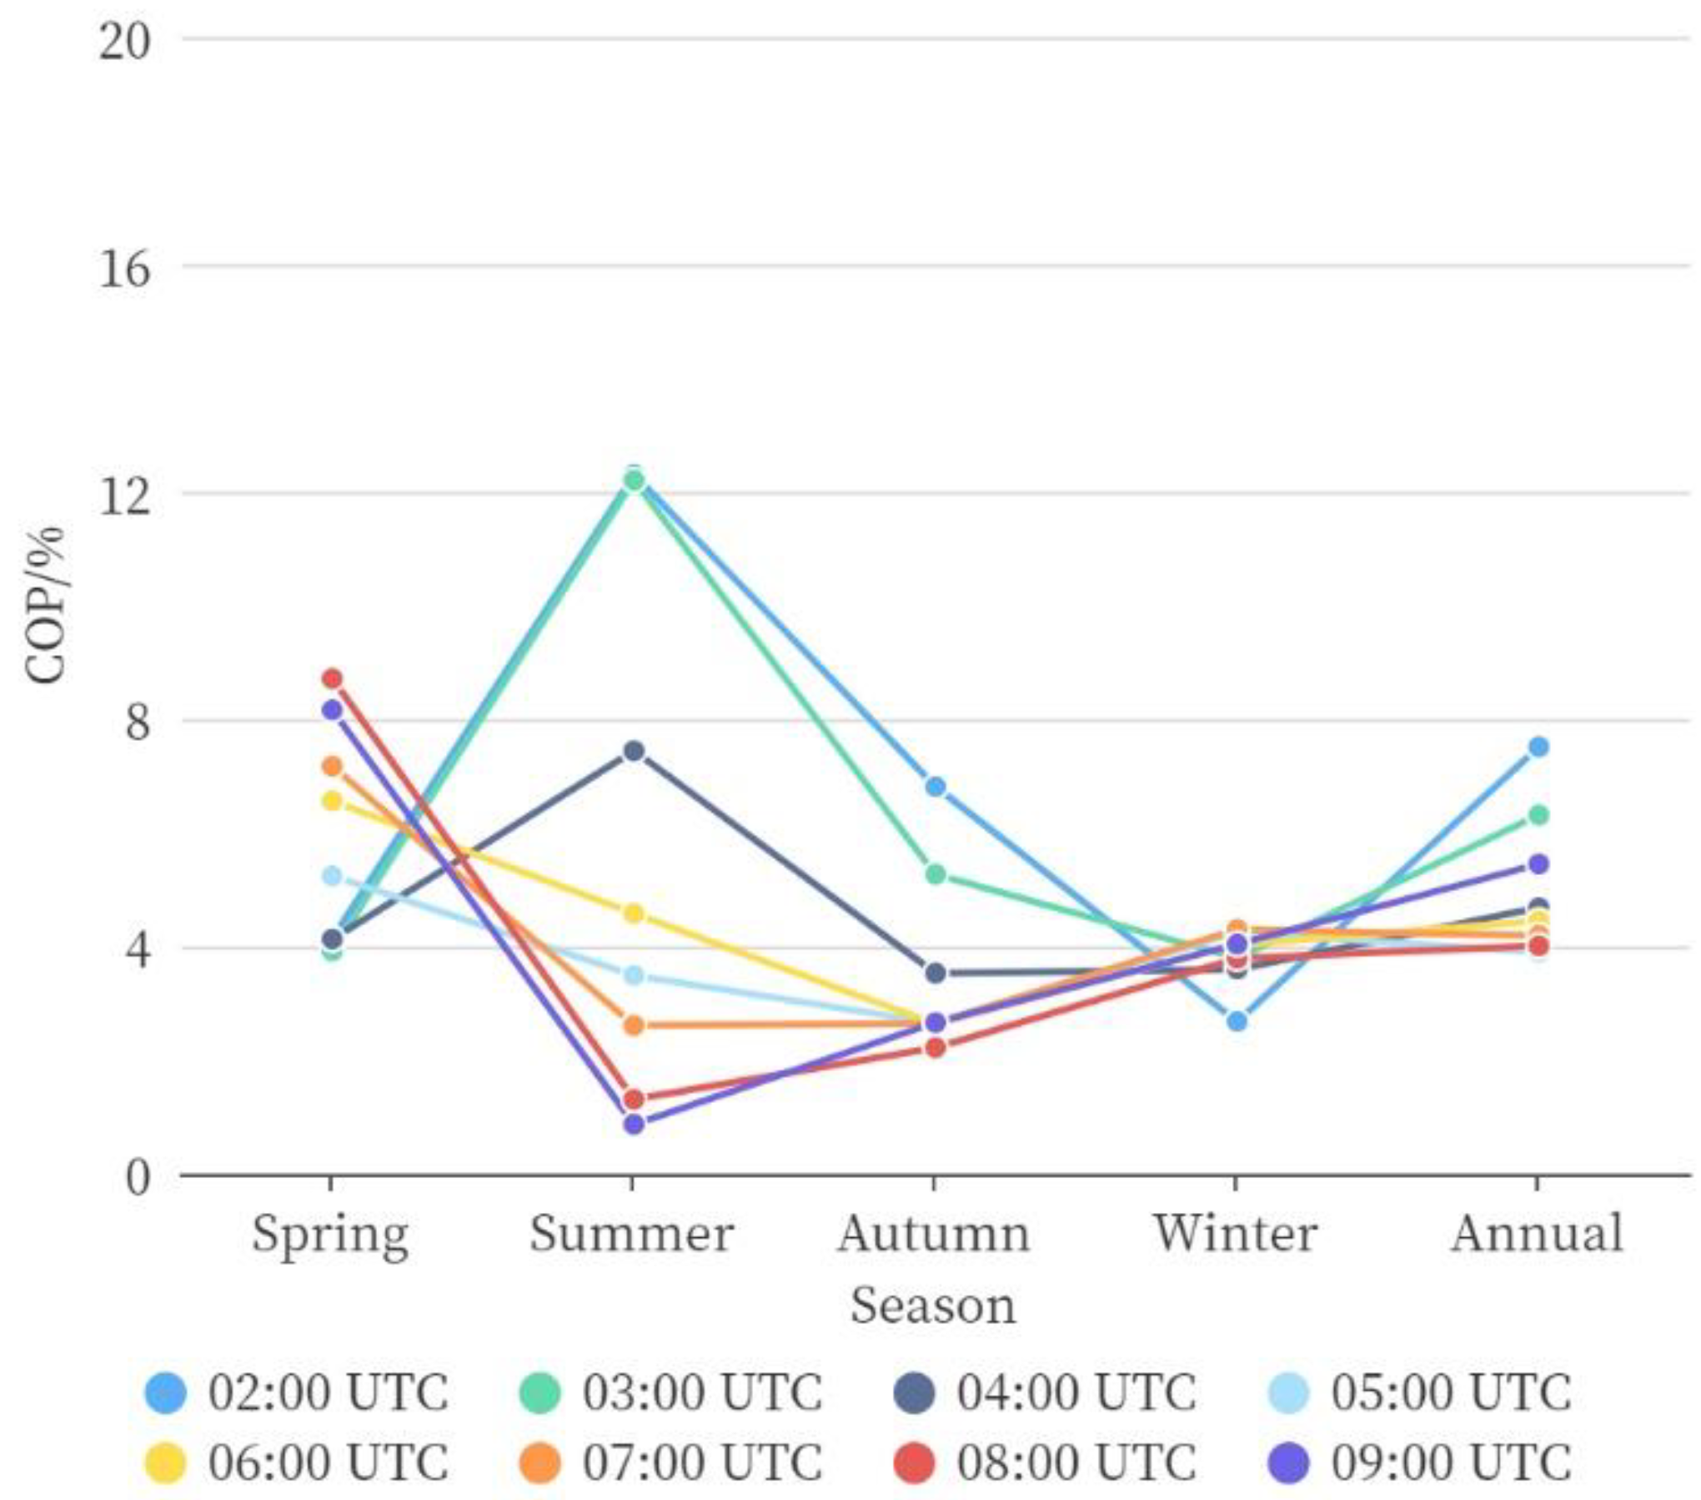
Task: Click the 03:00 UTC Autumn data point
Action: coord(936,874)
